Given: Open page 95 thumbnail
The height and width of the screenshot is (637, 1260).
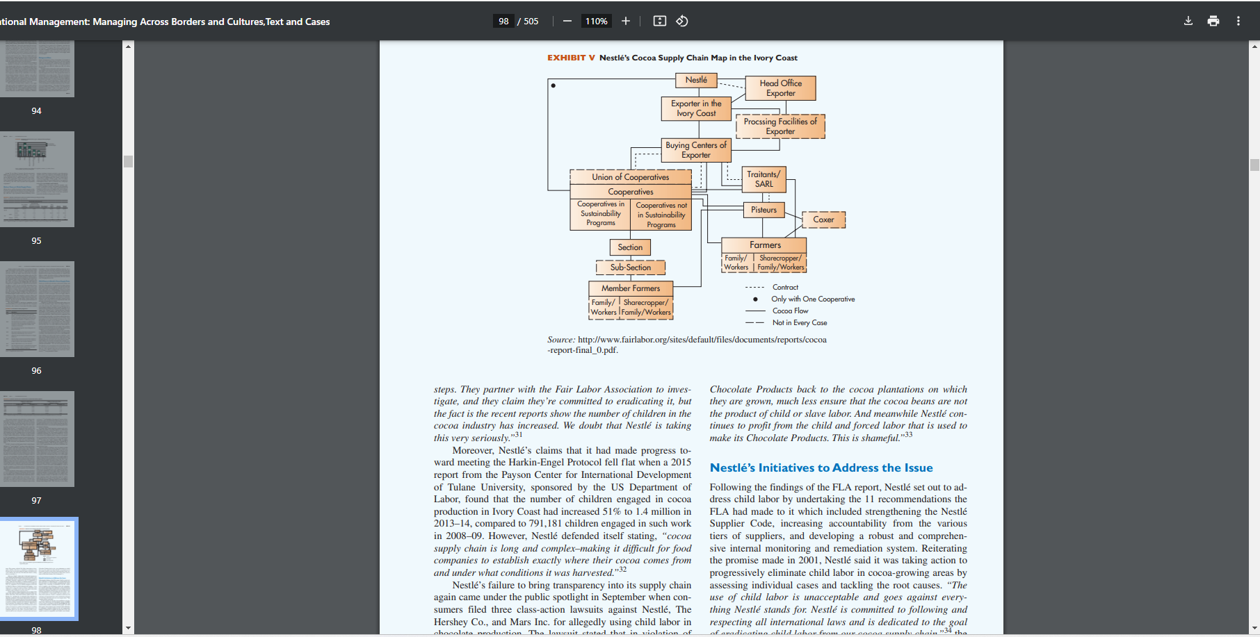Looking at the screenshot, I should pos(37,179).
